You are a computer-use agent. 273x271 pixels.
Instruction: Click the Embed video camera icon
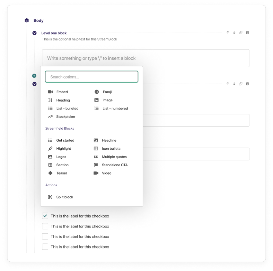tap(50, 92)
